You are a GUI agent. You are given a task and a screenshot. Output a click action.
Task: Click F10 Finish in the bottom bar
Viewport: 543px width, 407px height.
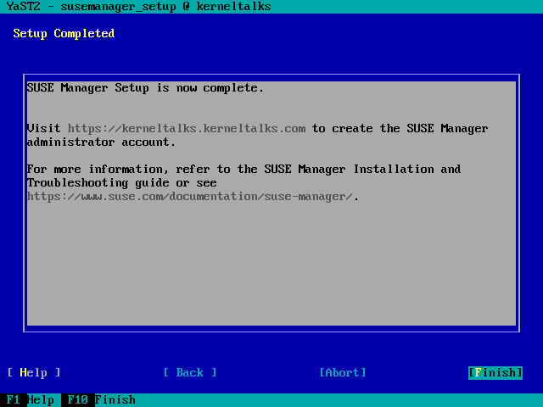102,400
